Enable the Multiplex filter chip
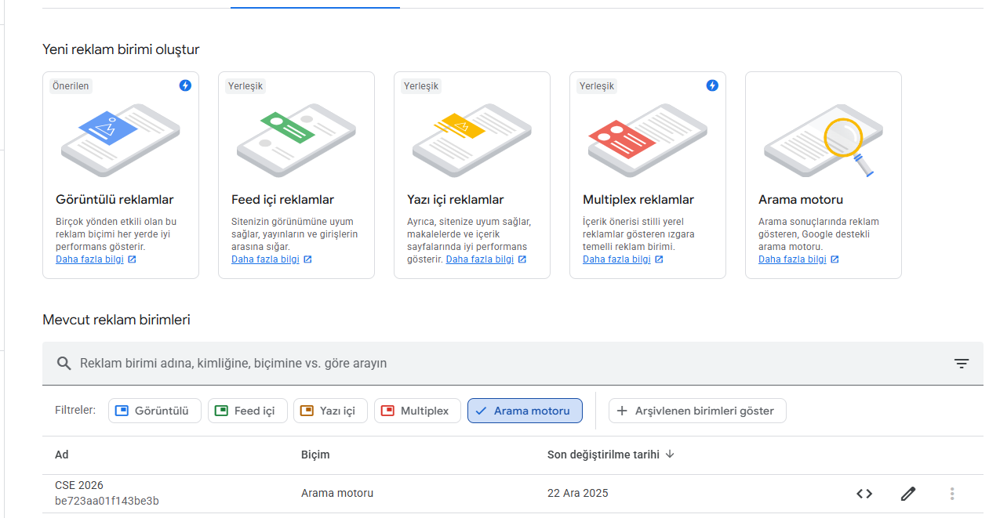The height and width of the screenshot is (518, 989). (x=417, y=411)
